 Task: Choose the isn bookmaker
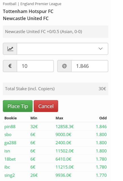pyautogui.click(x=56, y=151)
